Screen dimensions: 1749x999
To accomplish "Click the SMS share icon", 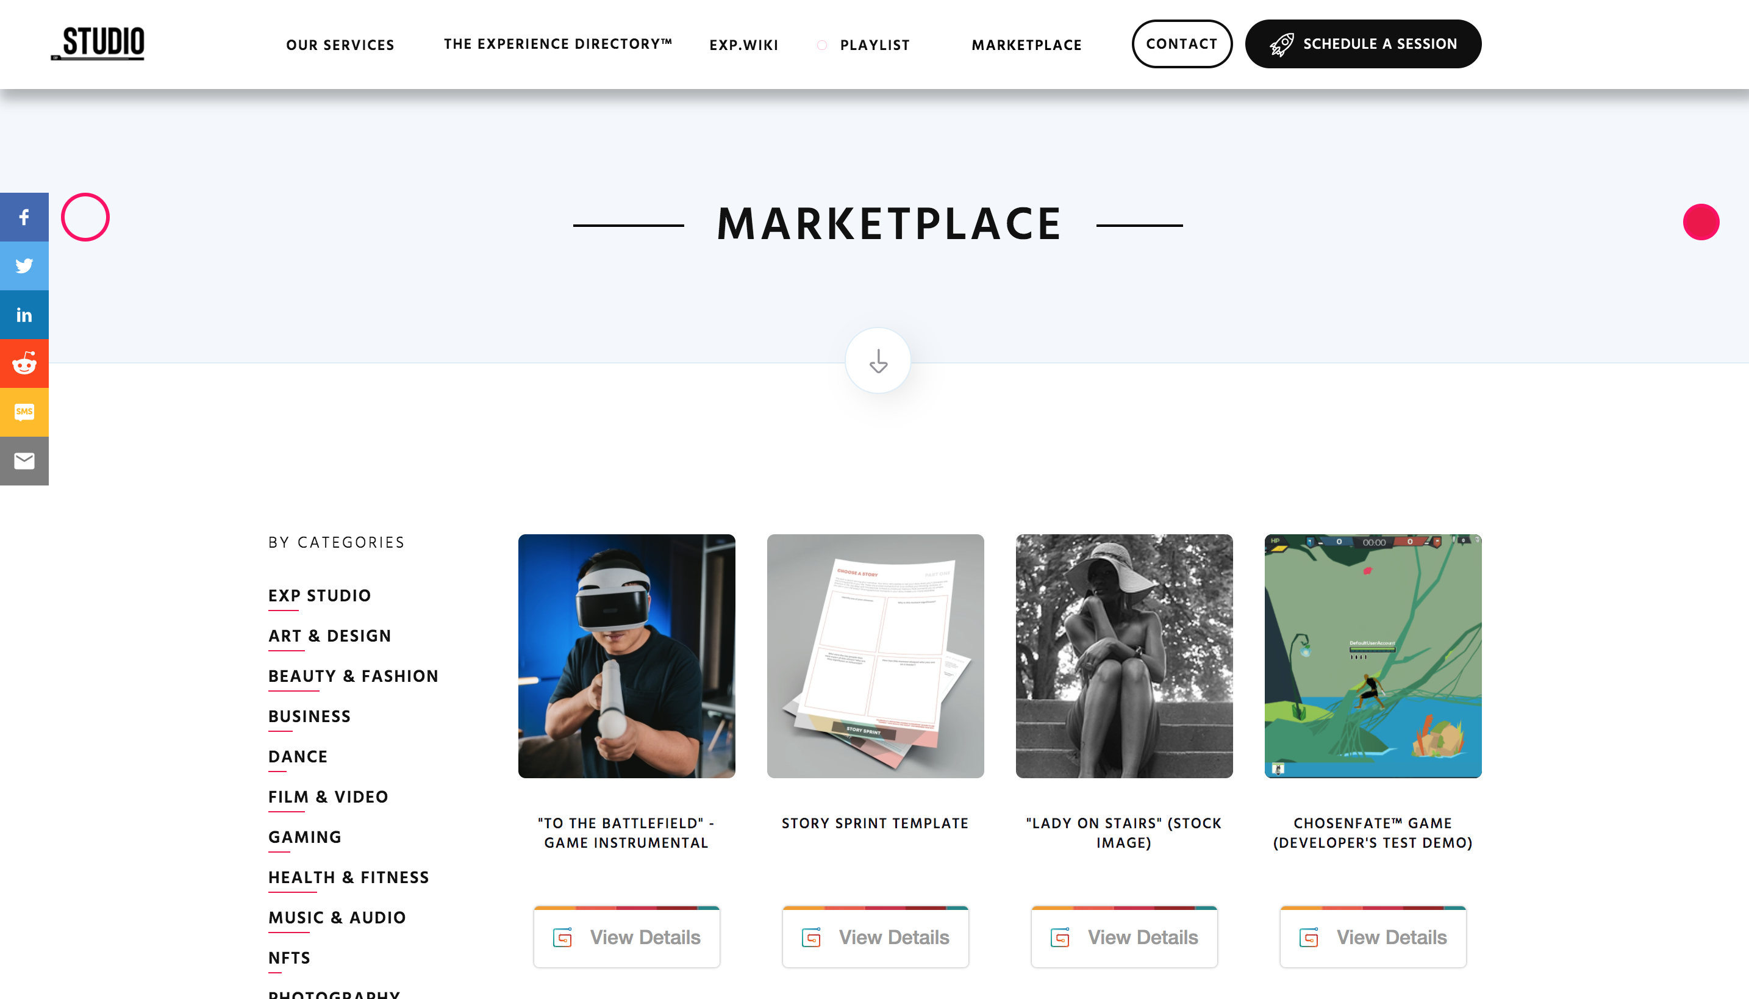I will [24, 412].
